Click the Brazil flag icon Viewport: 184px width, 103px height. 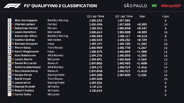[154, 6]
